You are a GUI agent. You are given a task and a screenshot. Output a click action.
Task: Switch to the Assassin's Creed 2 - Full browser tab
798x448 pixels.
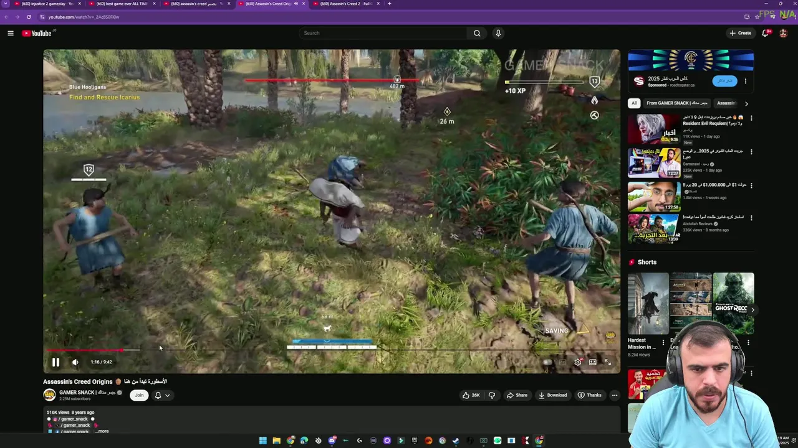(x=345, y=4)
